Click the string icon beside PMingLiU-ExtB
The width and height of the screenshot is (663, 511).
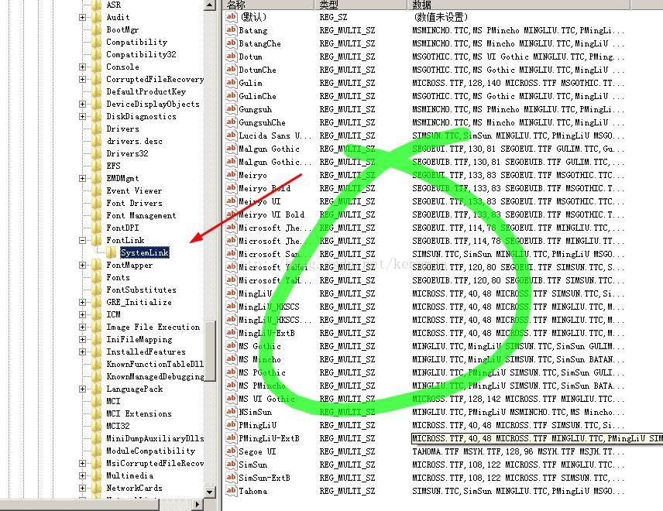coord(231,438)
